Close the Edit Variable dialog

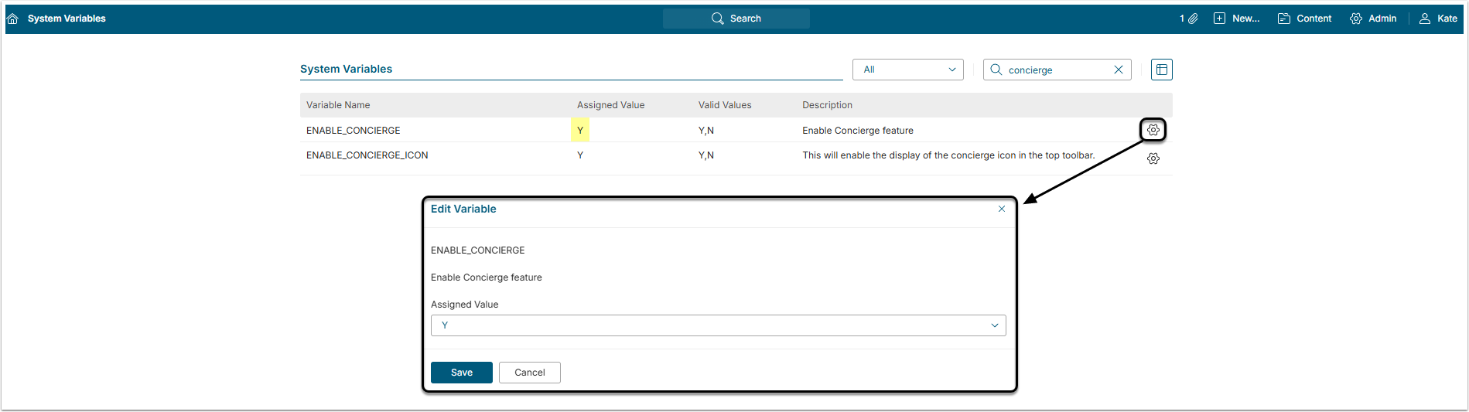click(1001, 209)
